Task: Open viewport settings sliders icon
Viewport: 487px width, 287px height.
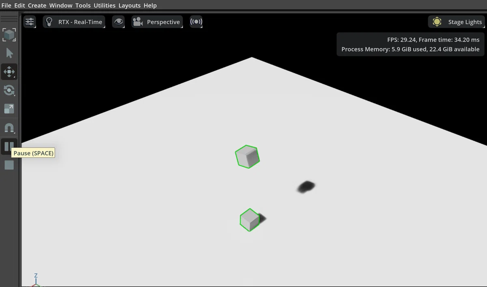Action: pos(30,22)
